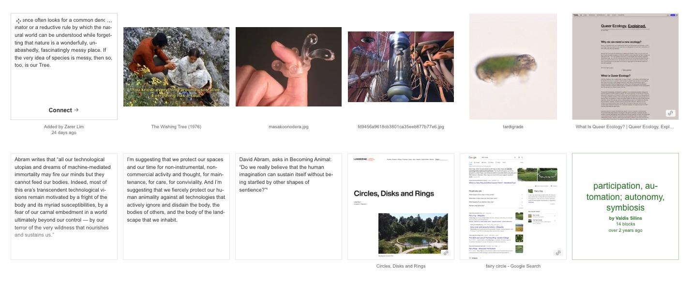Open the three-dot options on the first text block
691x286 pixels.
point(109,21)
